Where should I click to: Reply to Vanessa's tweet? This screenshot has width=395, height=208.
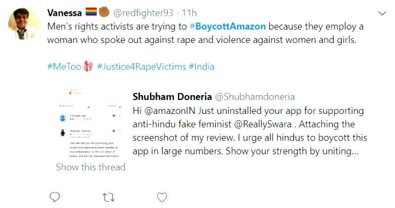click(55, 197)
